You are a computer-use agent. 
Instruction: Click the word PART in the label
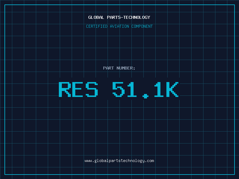tap(109, 68)
